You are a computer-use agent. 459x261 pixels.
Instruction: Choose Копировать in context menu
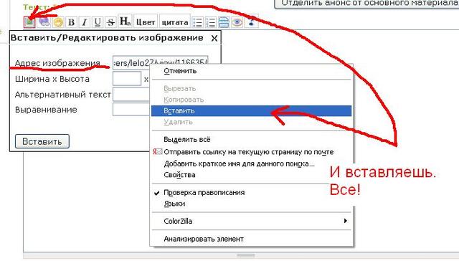coord(252,100)
